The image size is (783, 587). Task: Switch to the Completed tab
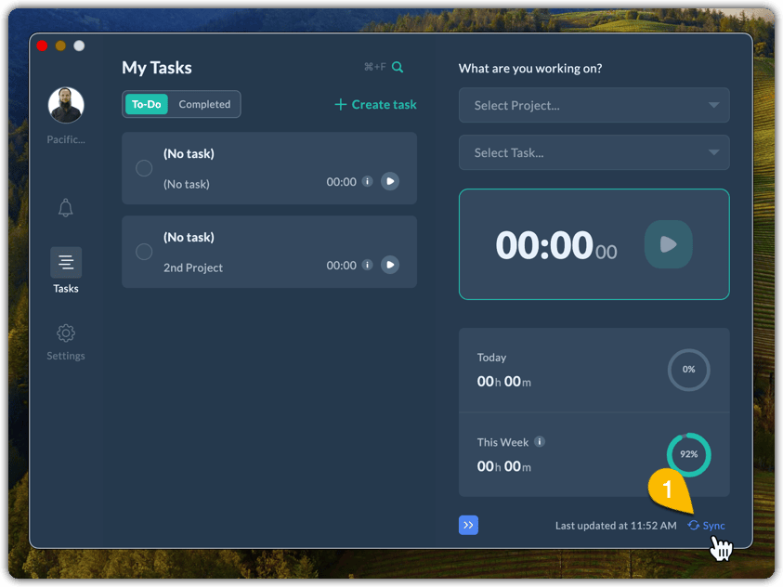pyautogui.click(x=204, y=104)
